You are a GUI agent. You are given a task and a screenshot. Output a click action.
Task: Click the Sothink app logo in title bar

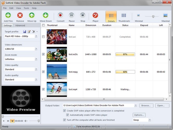(x=3, y=3)
